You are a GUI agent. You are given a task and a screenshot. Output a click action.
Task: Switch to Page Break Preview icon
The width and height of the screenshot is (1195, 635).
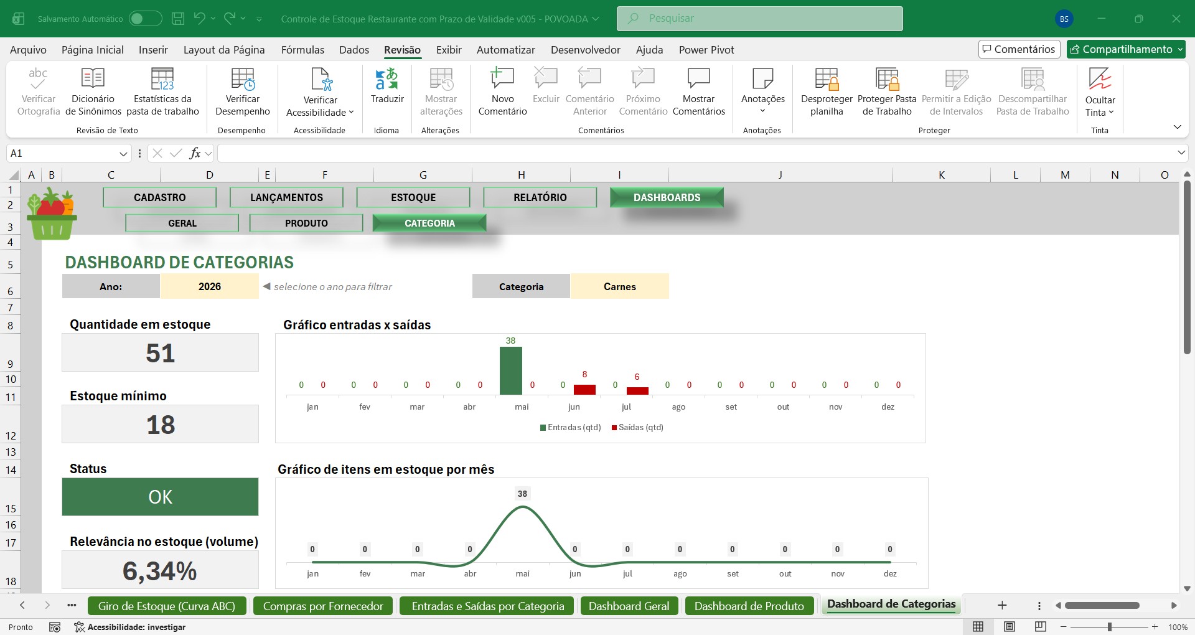point(1041,627)
